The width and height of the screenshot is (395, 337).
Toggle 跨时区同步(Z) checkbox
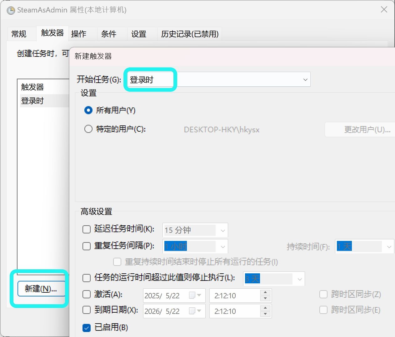323,294
